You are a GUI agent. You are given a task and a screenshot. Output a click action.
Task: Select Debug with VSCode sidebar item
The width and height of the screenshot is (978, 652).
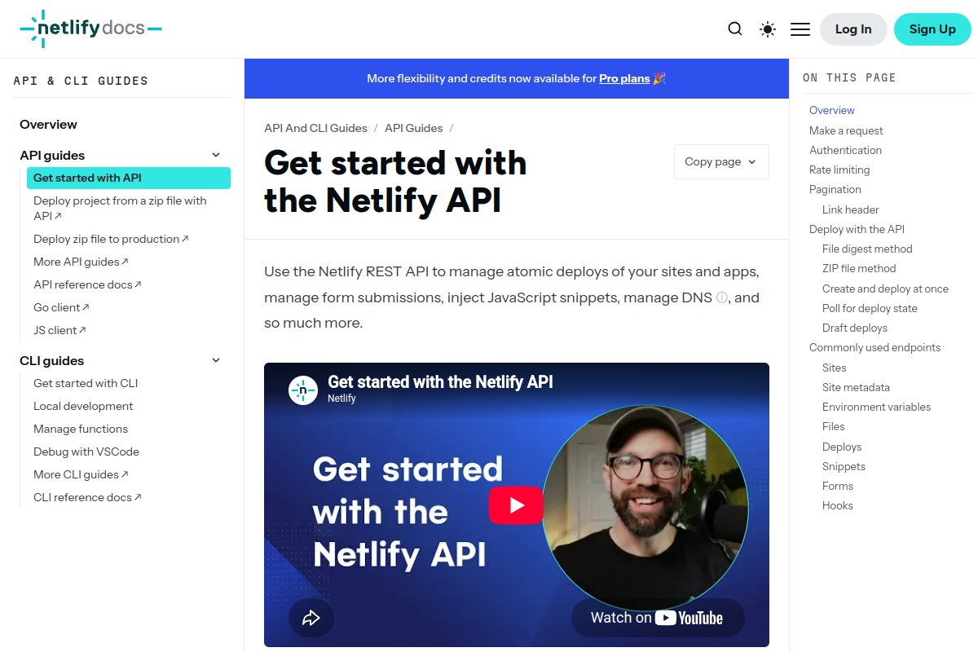pos(86,452)
